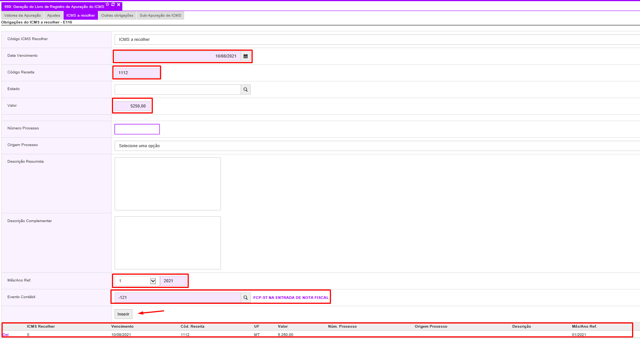Click the 1112 cell in table row
Image resolution: width=640 pixels, height=339 pixels.
(x=185, y=335)
